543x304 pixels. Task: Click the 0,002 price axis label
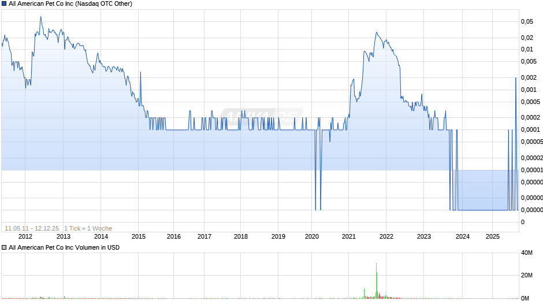click(x=529, y=77)
